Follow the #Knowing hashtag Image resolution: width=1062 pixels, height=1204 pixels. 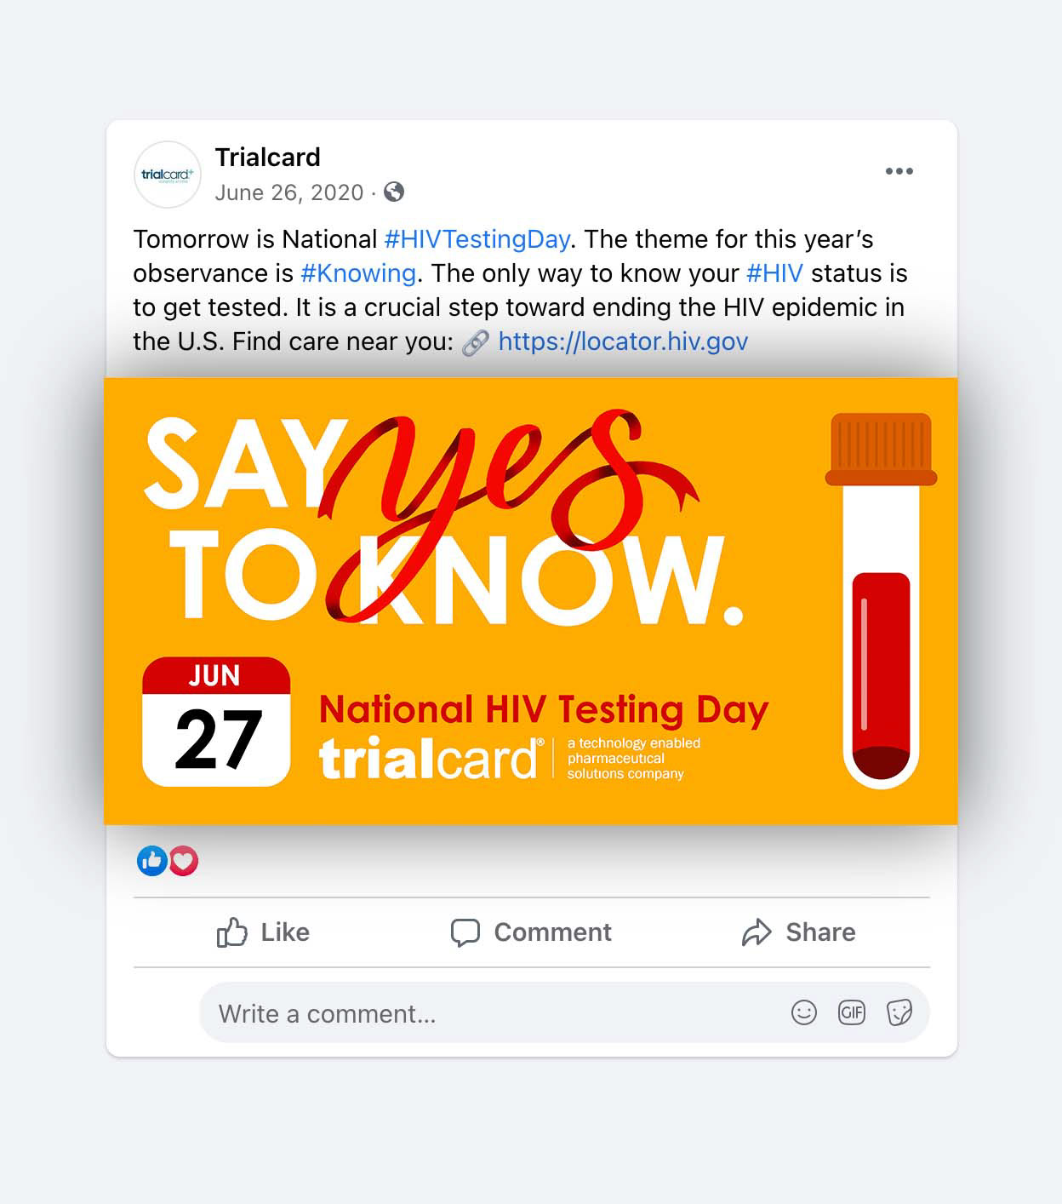(x=358, y=273)
